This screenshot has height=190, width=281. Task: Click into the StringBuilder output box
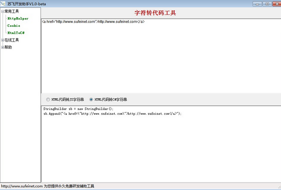(161, 144)
